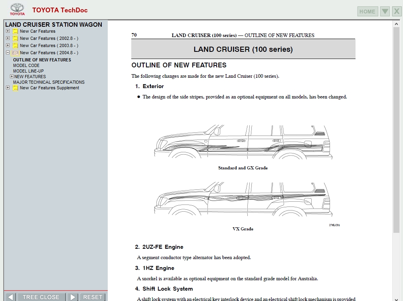403x301 pixels.
Task: Expand the New Car Features Supplement node
Action: [8, 88]
